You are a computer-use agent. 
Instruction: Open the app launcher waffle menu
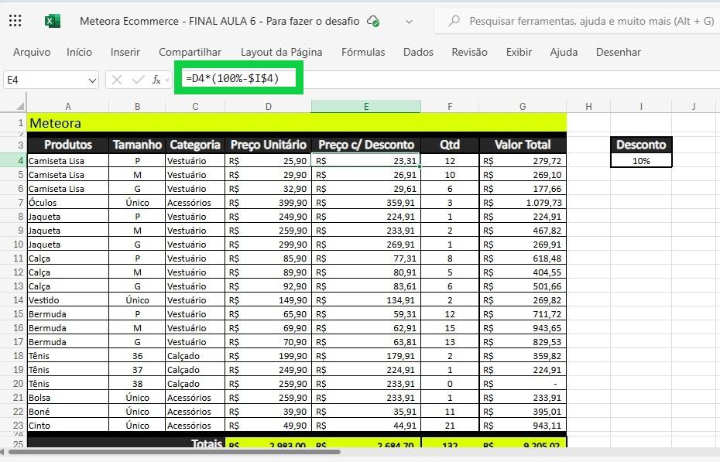(x=15, y=21)
